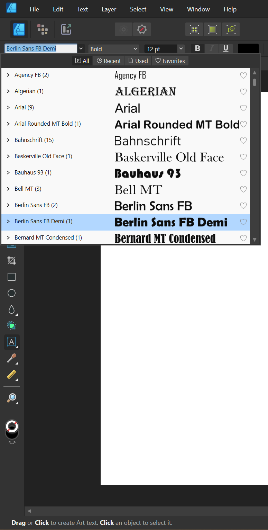
Task: Toggle Underline text formatting
Action: [x=226, y=48]
